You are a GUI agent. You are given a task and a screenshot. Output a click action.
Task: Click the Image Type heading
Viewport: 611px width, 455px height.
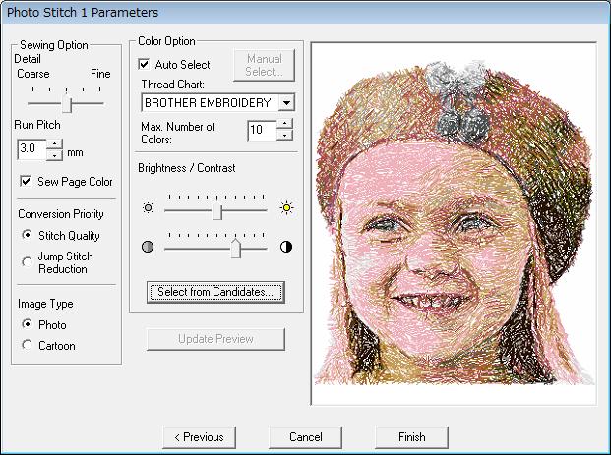point(45,304)
